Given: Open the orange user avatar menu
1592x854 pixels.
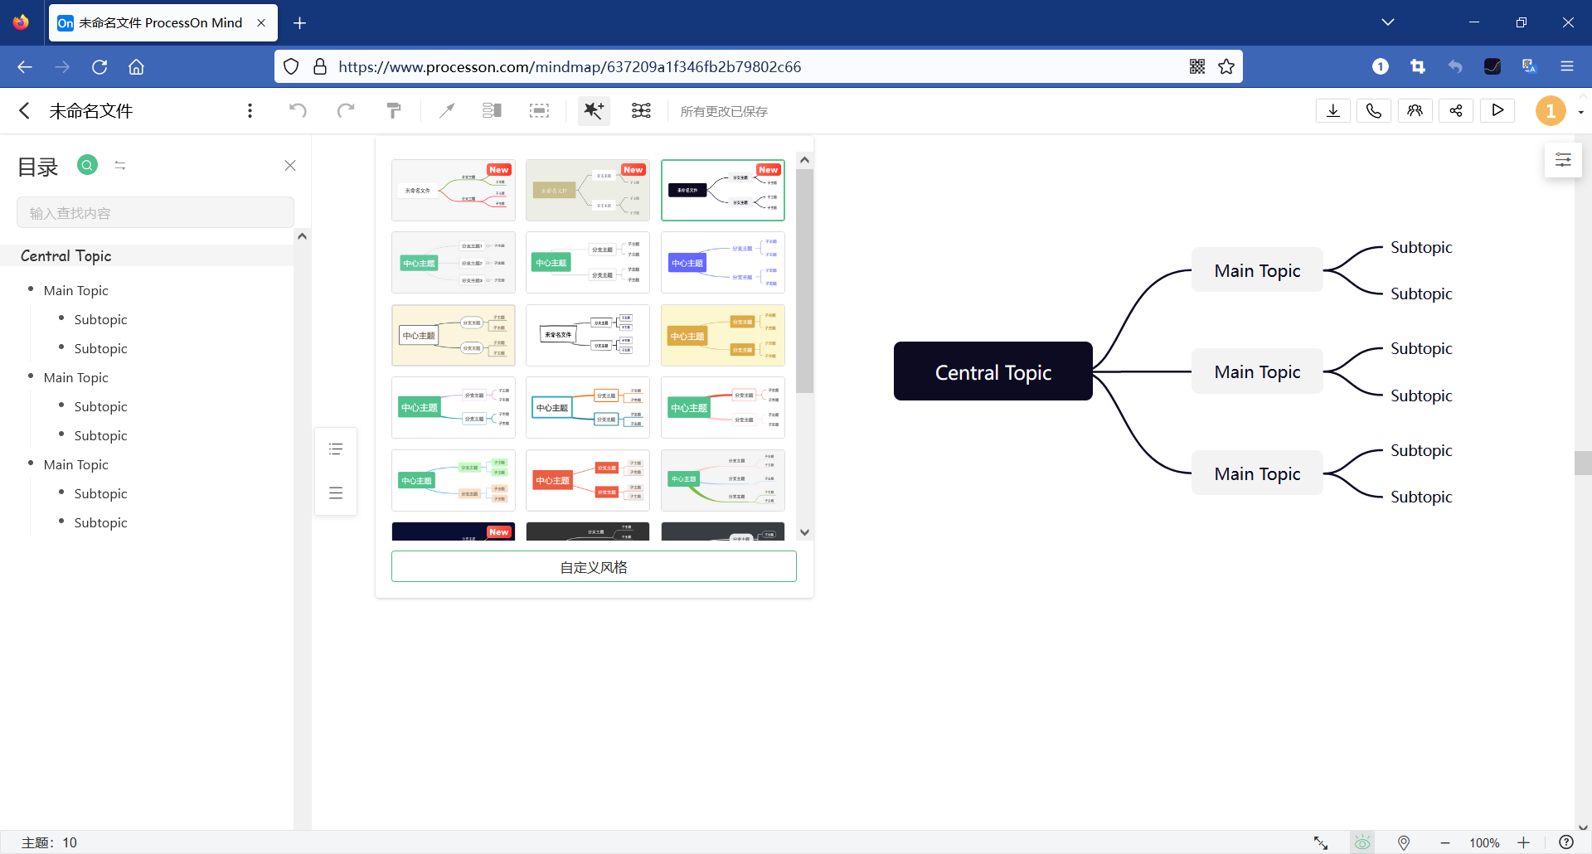Looking at the screenshot, I should [1551, 111].
